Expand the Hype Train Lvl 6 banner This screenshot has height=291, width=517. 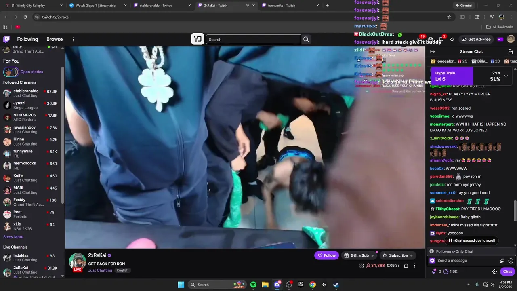tap(506, 76)
